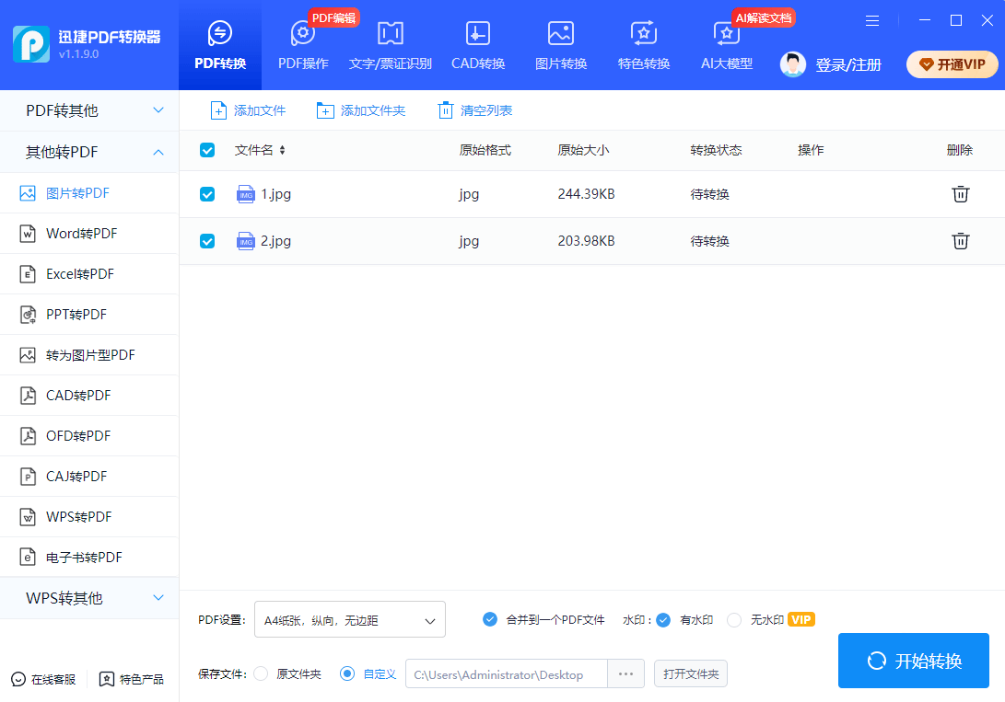Screen dimensions: 1005x702
Task: Click the user avatar icon
Action: (x=793, y=64)
